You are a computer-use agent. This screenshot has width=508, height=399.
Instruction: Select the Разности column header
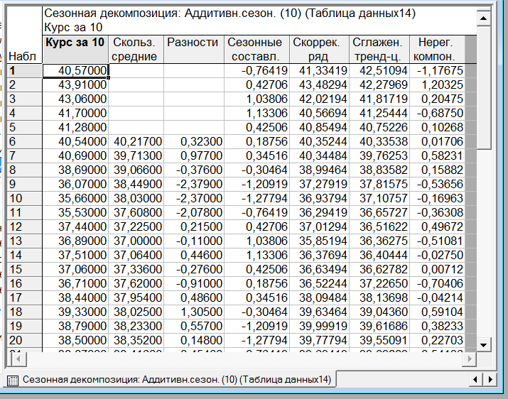(x=194, y=49)
